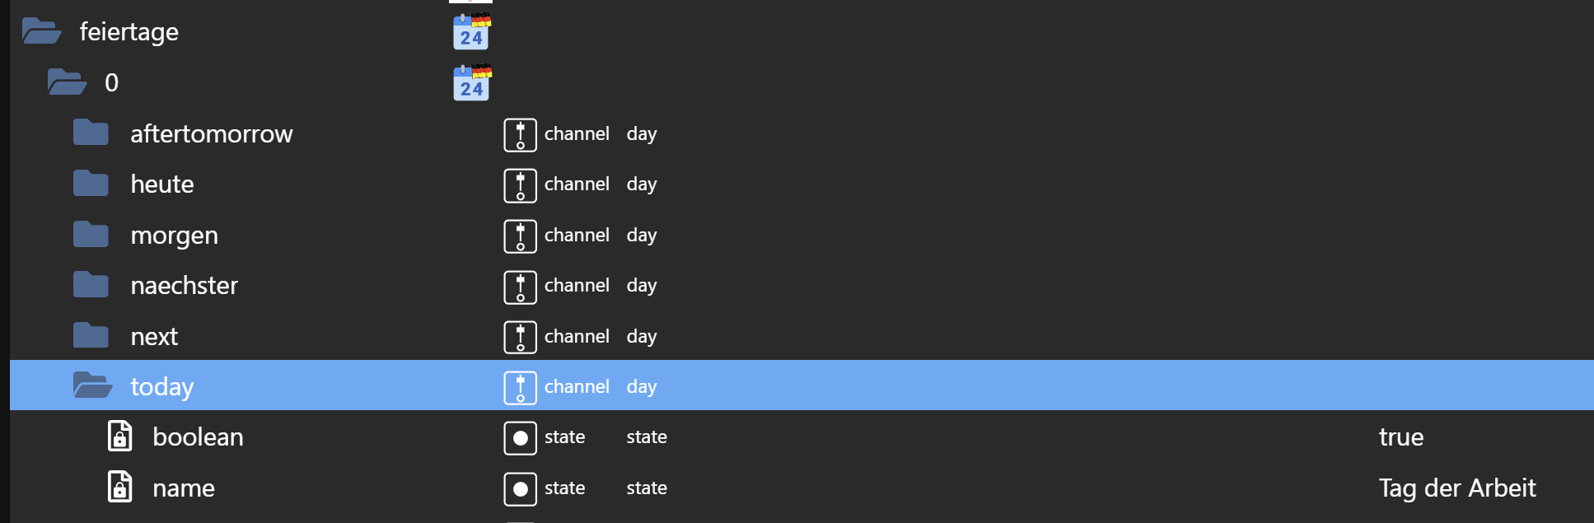The height and width of the screenshot is (523, 1594).
Task: Expand the naechster folder
Action: (91, 286)
